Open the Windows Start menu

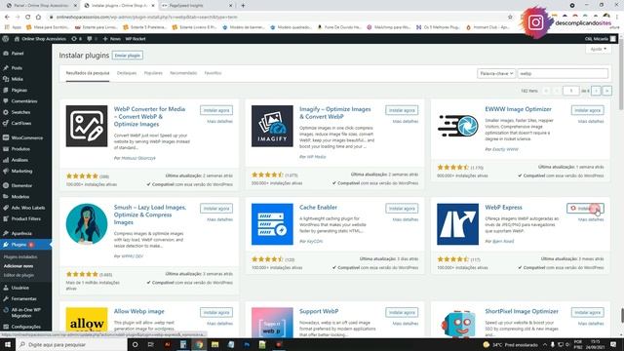tap(8, 344)
